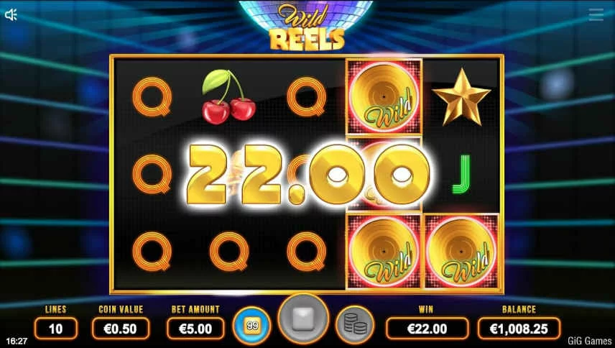Click the big 22.00 win amount
Screen dimensions: 615x348
click(308, 175)
